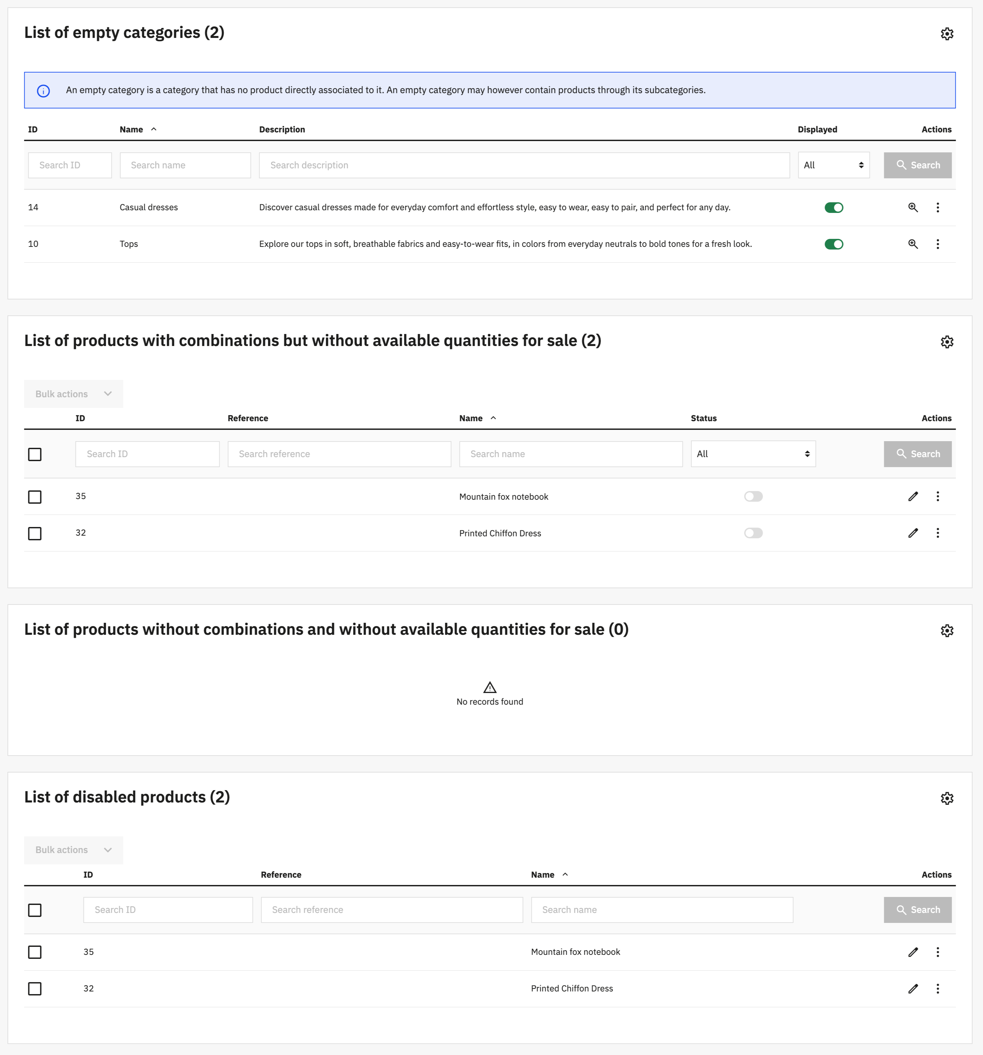Toggle Displayed switch for Casual dresses
Image resolution: width=983 pixels, height=1055 pixels.
click(x=834, y=208)
